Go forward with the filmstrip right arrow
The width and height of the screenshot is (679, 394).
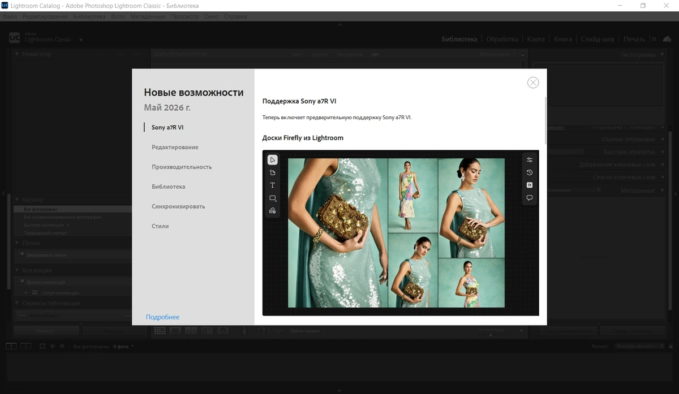point(61,346)
